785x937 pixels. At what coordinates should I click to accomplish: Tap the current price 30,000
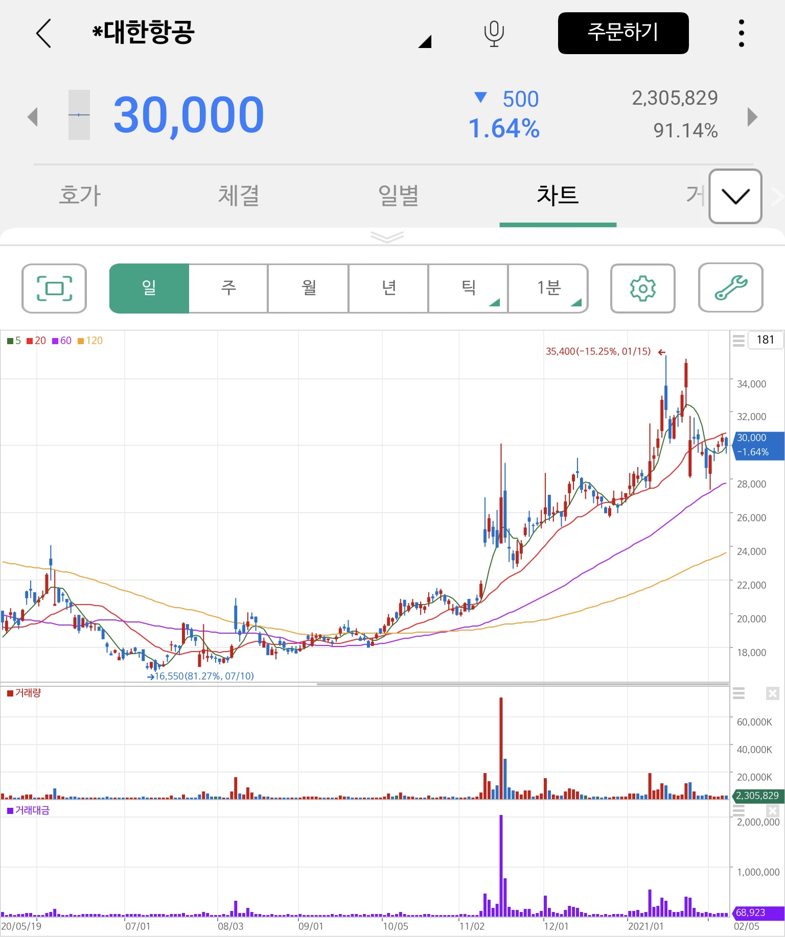pos(189,115)
